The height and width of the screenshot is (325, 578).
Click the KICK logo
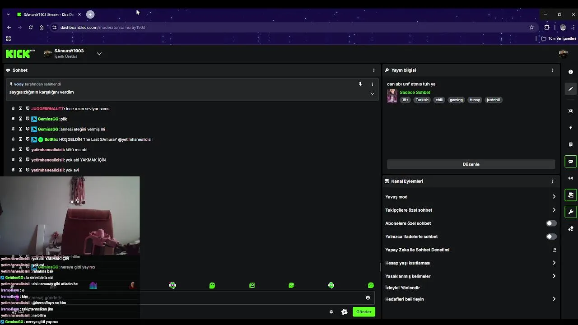[x=20, y=54]
